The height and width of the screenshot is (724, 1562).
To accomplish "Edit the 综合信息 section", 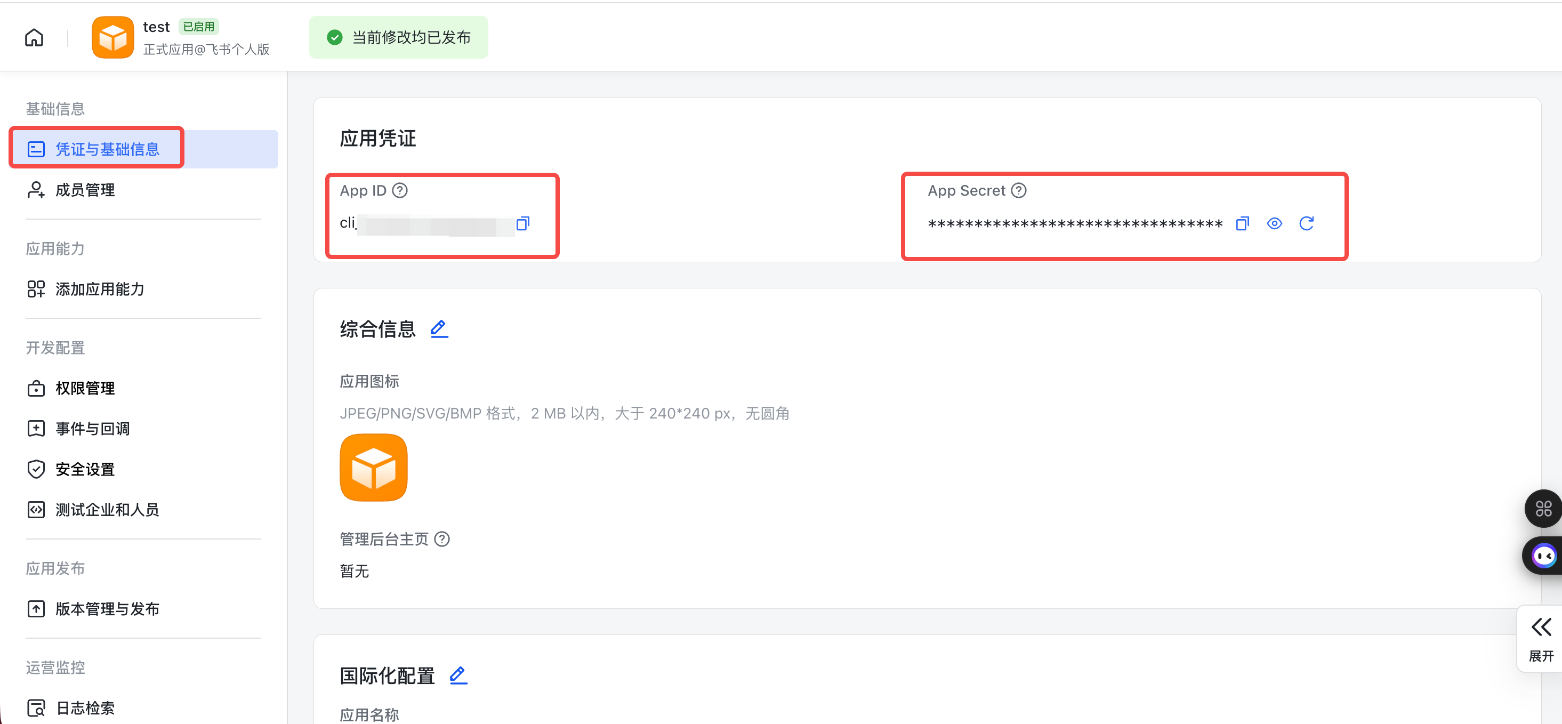I will pos(439,328).
